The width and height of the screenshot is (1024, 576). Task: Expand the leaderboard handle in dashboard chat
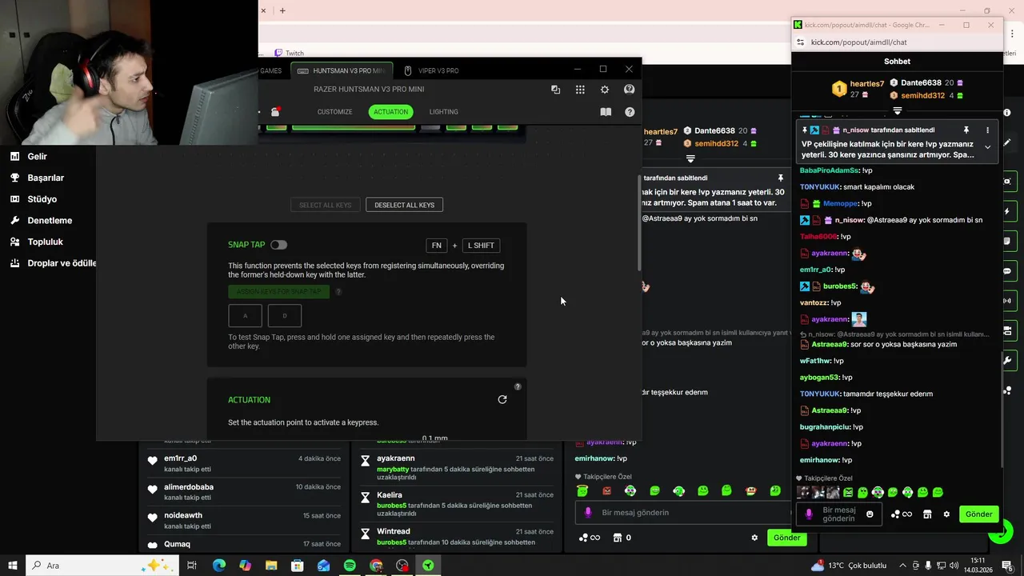tap(690, 159)
